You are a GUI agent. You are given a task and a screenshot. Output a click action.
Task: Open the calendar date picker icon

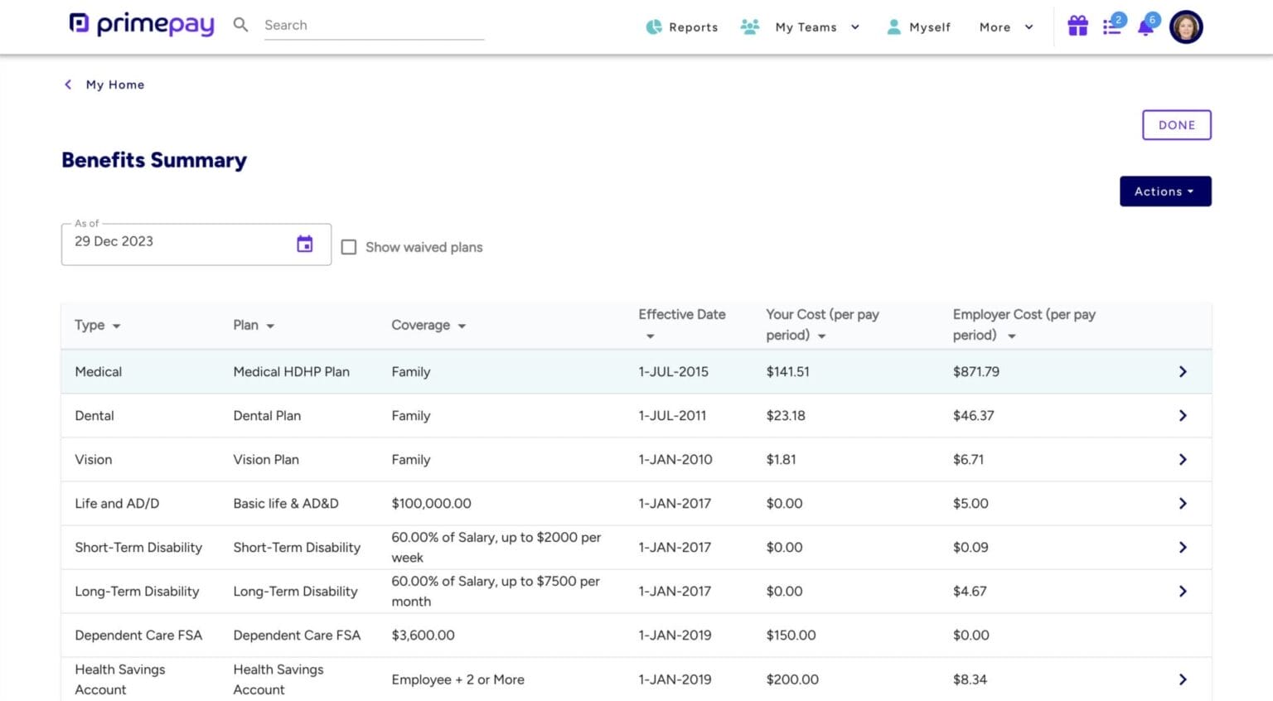(305, 244)
